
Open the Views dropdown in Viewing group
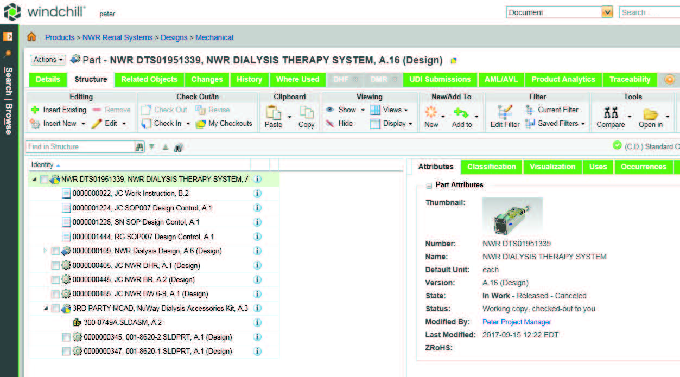pyautogui.click(x=406, y=110)
